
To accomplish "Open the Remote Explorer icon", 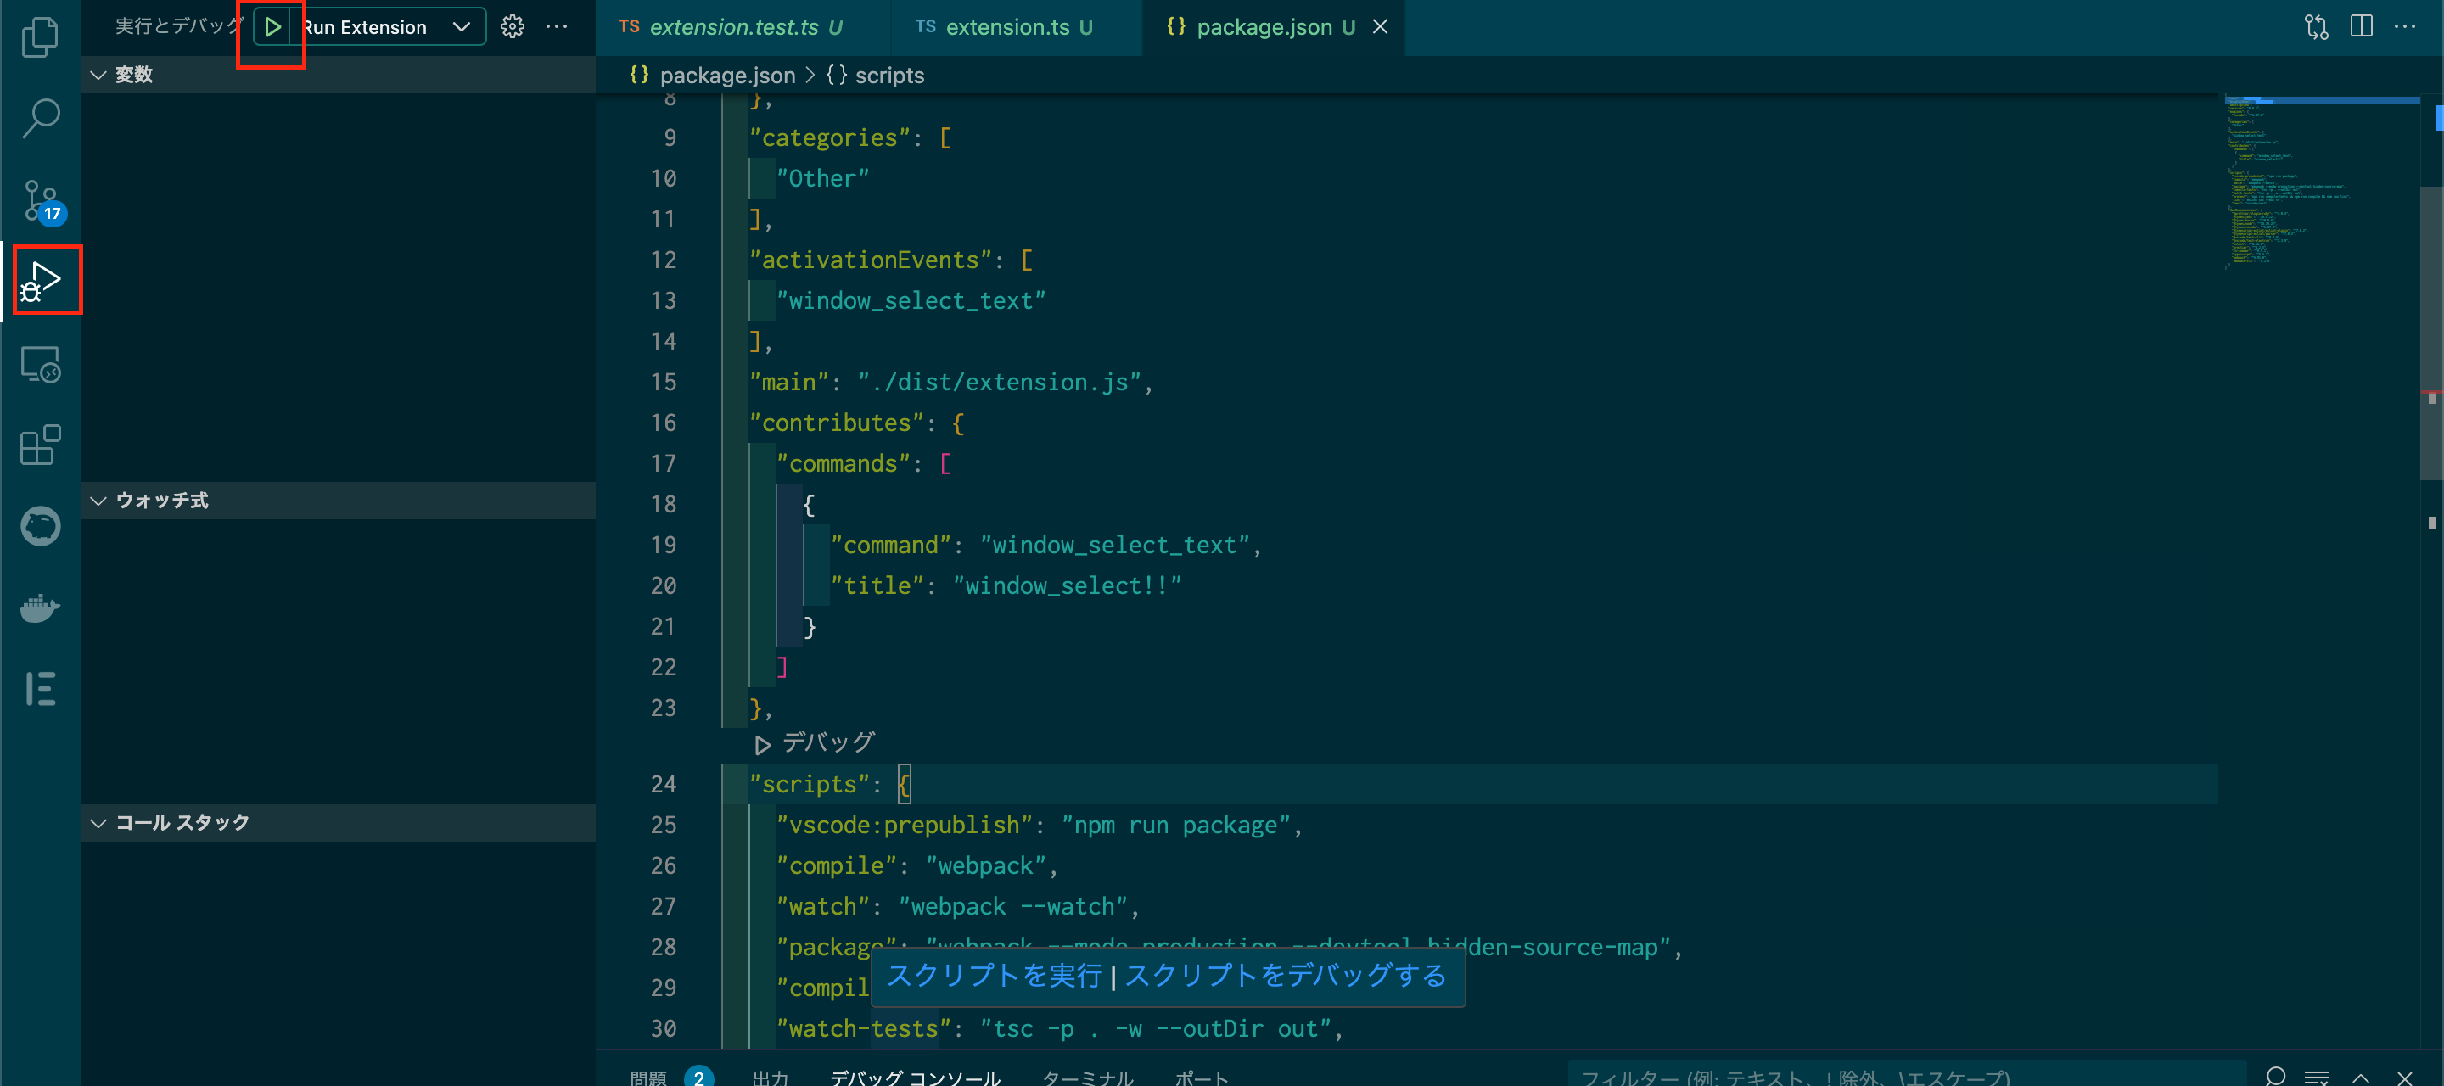I will [40, 363].
